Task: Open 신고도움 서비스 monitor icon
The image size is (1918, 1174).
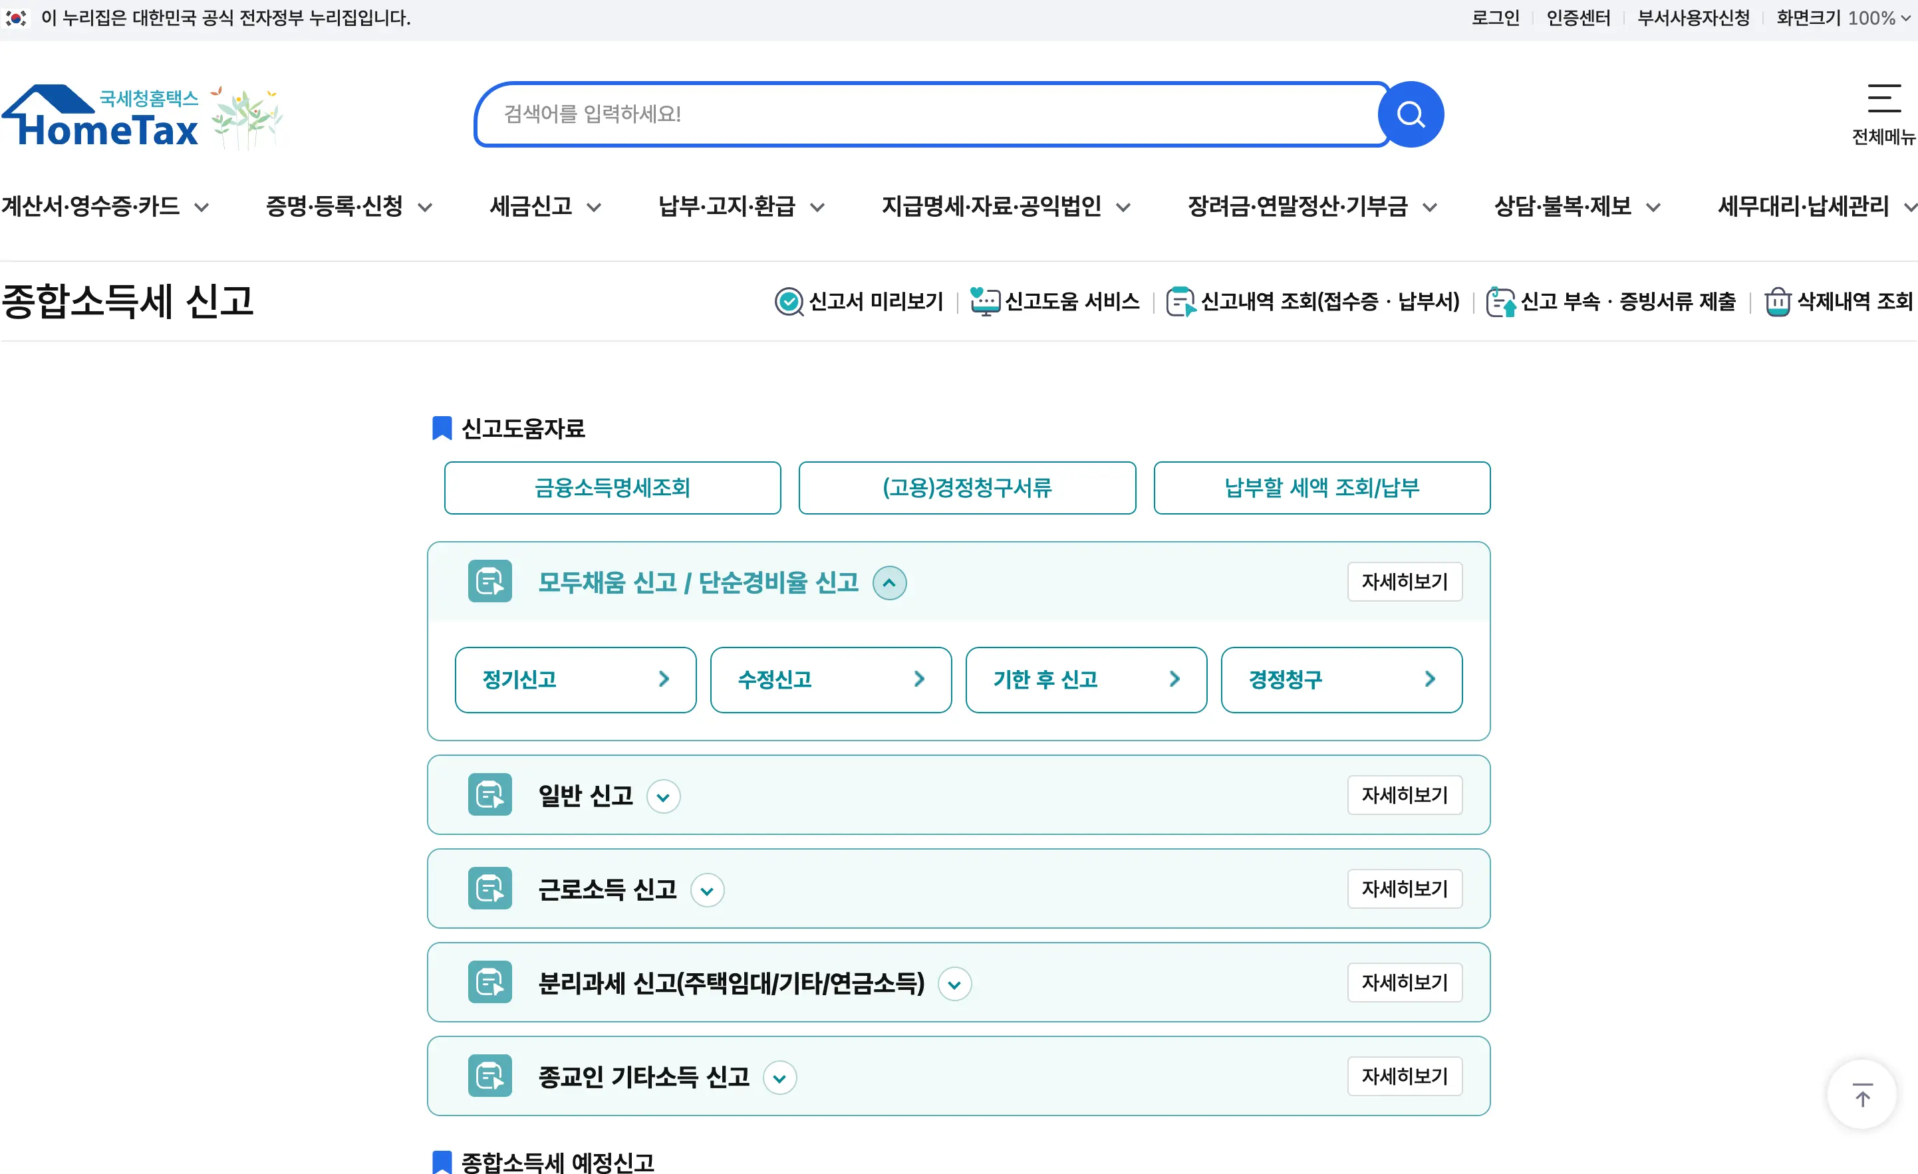Action: click(x=985, y=301)
